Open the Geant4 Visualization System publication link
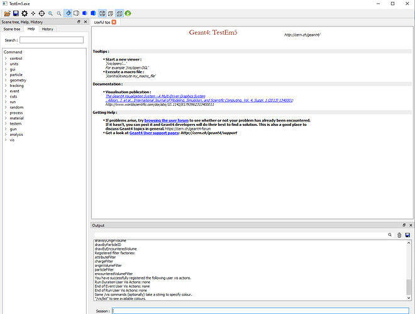This screenshot has height=314, width=415. pos(155,96)
